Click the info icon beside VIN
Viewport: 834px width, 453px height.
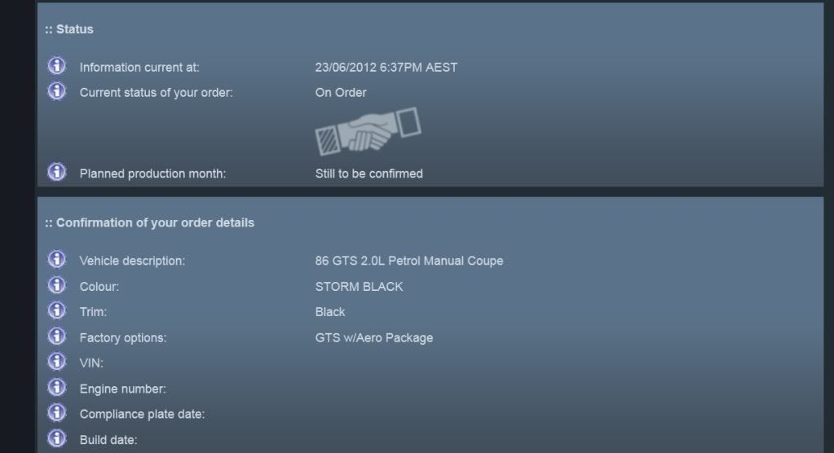point(56,362)
